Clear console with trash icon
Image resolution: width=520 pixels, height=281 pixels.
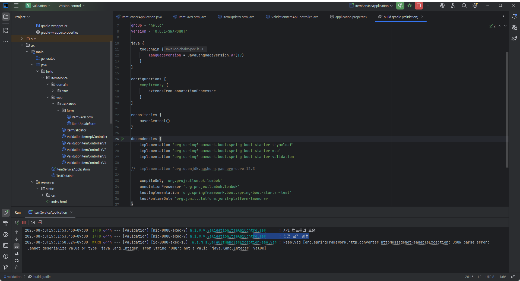click(x=17, y=267)
